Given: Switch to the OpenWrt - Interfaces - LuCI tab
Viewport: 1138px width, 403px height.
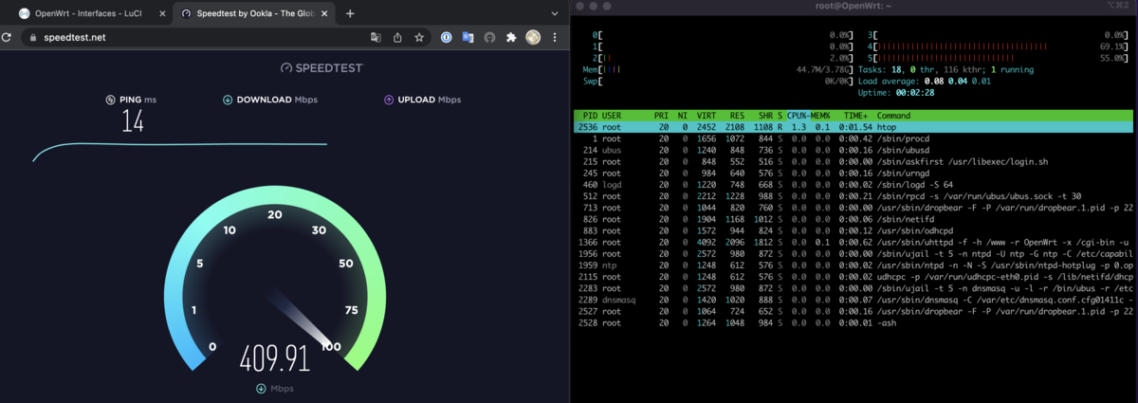Looking at the screenshot, I should click(93, 13).
